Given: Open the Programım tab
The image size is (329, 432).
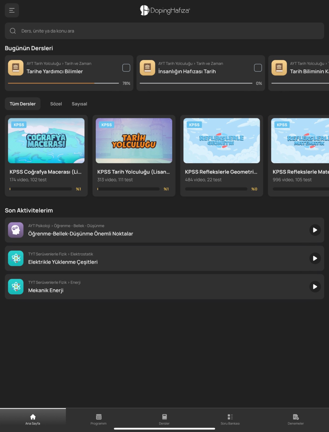Looking at the screenshot, I should [x=99, y=420].
